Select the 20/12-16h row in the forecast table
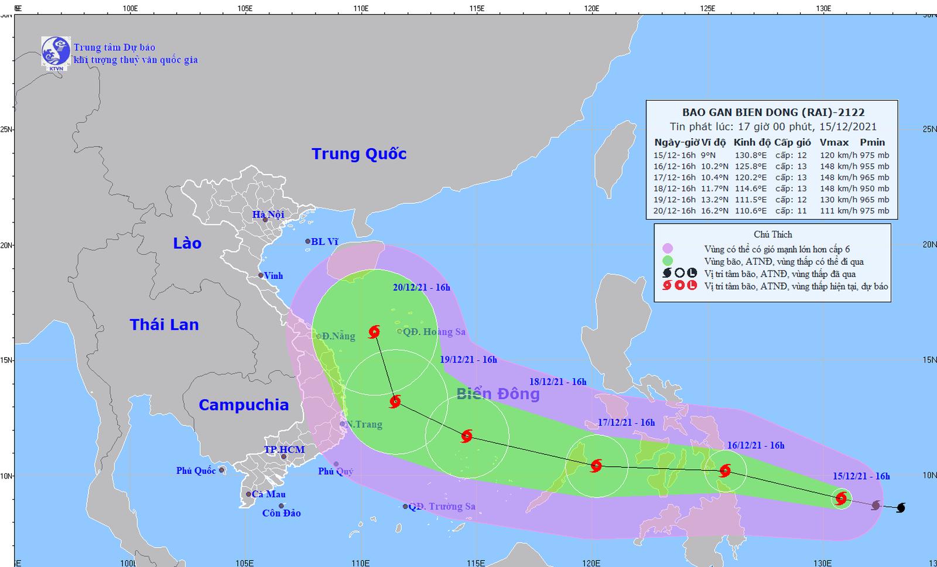Viewport: 937px width, 567px height. pos(771,211)
